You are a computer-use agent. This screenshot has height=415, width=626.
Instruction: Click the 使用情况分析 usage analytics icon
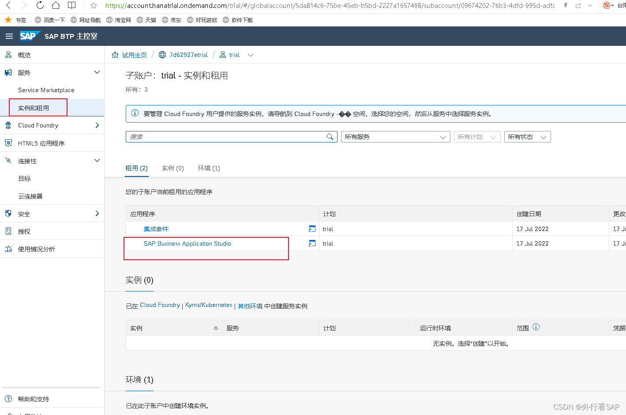[x=8, y=249]
